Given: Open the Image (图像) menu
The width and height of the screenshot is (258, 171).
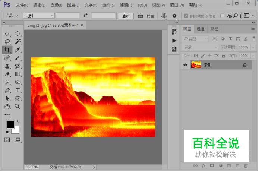Looking at the screenshot, I should click(x=56, y=5).
